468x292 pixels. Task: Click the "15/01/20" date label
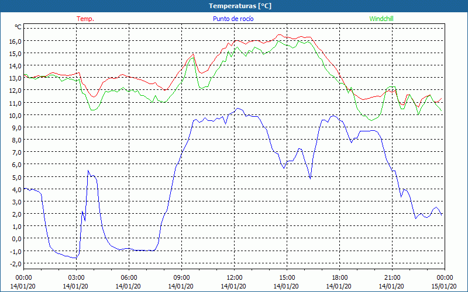coord(444,286)
